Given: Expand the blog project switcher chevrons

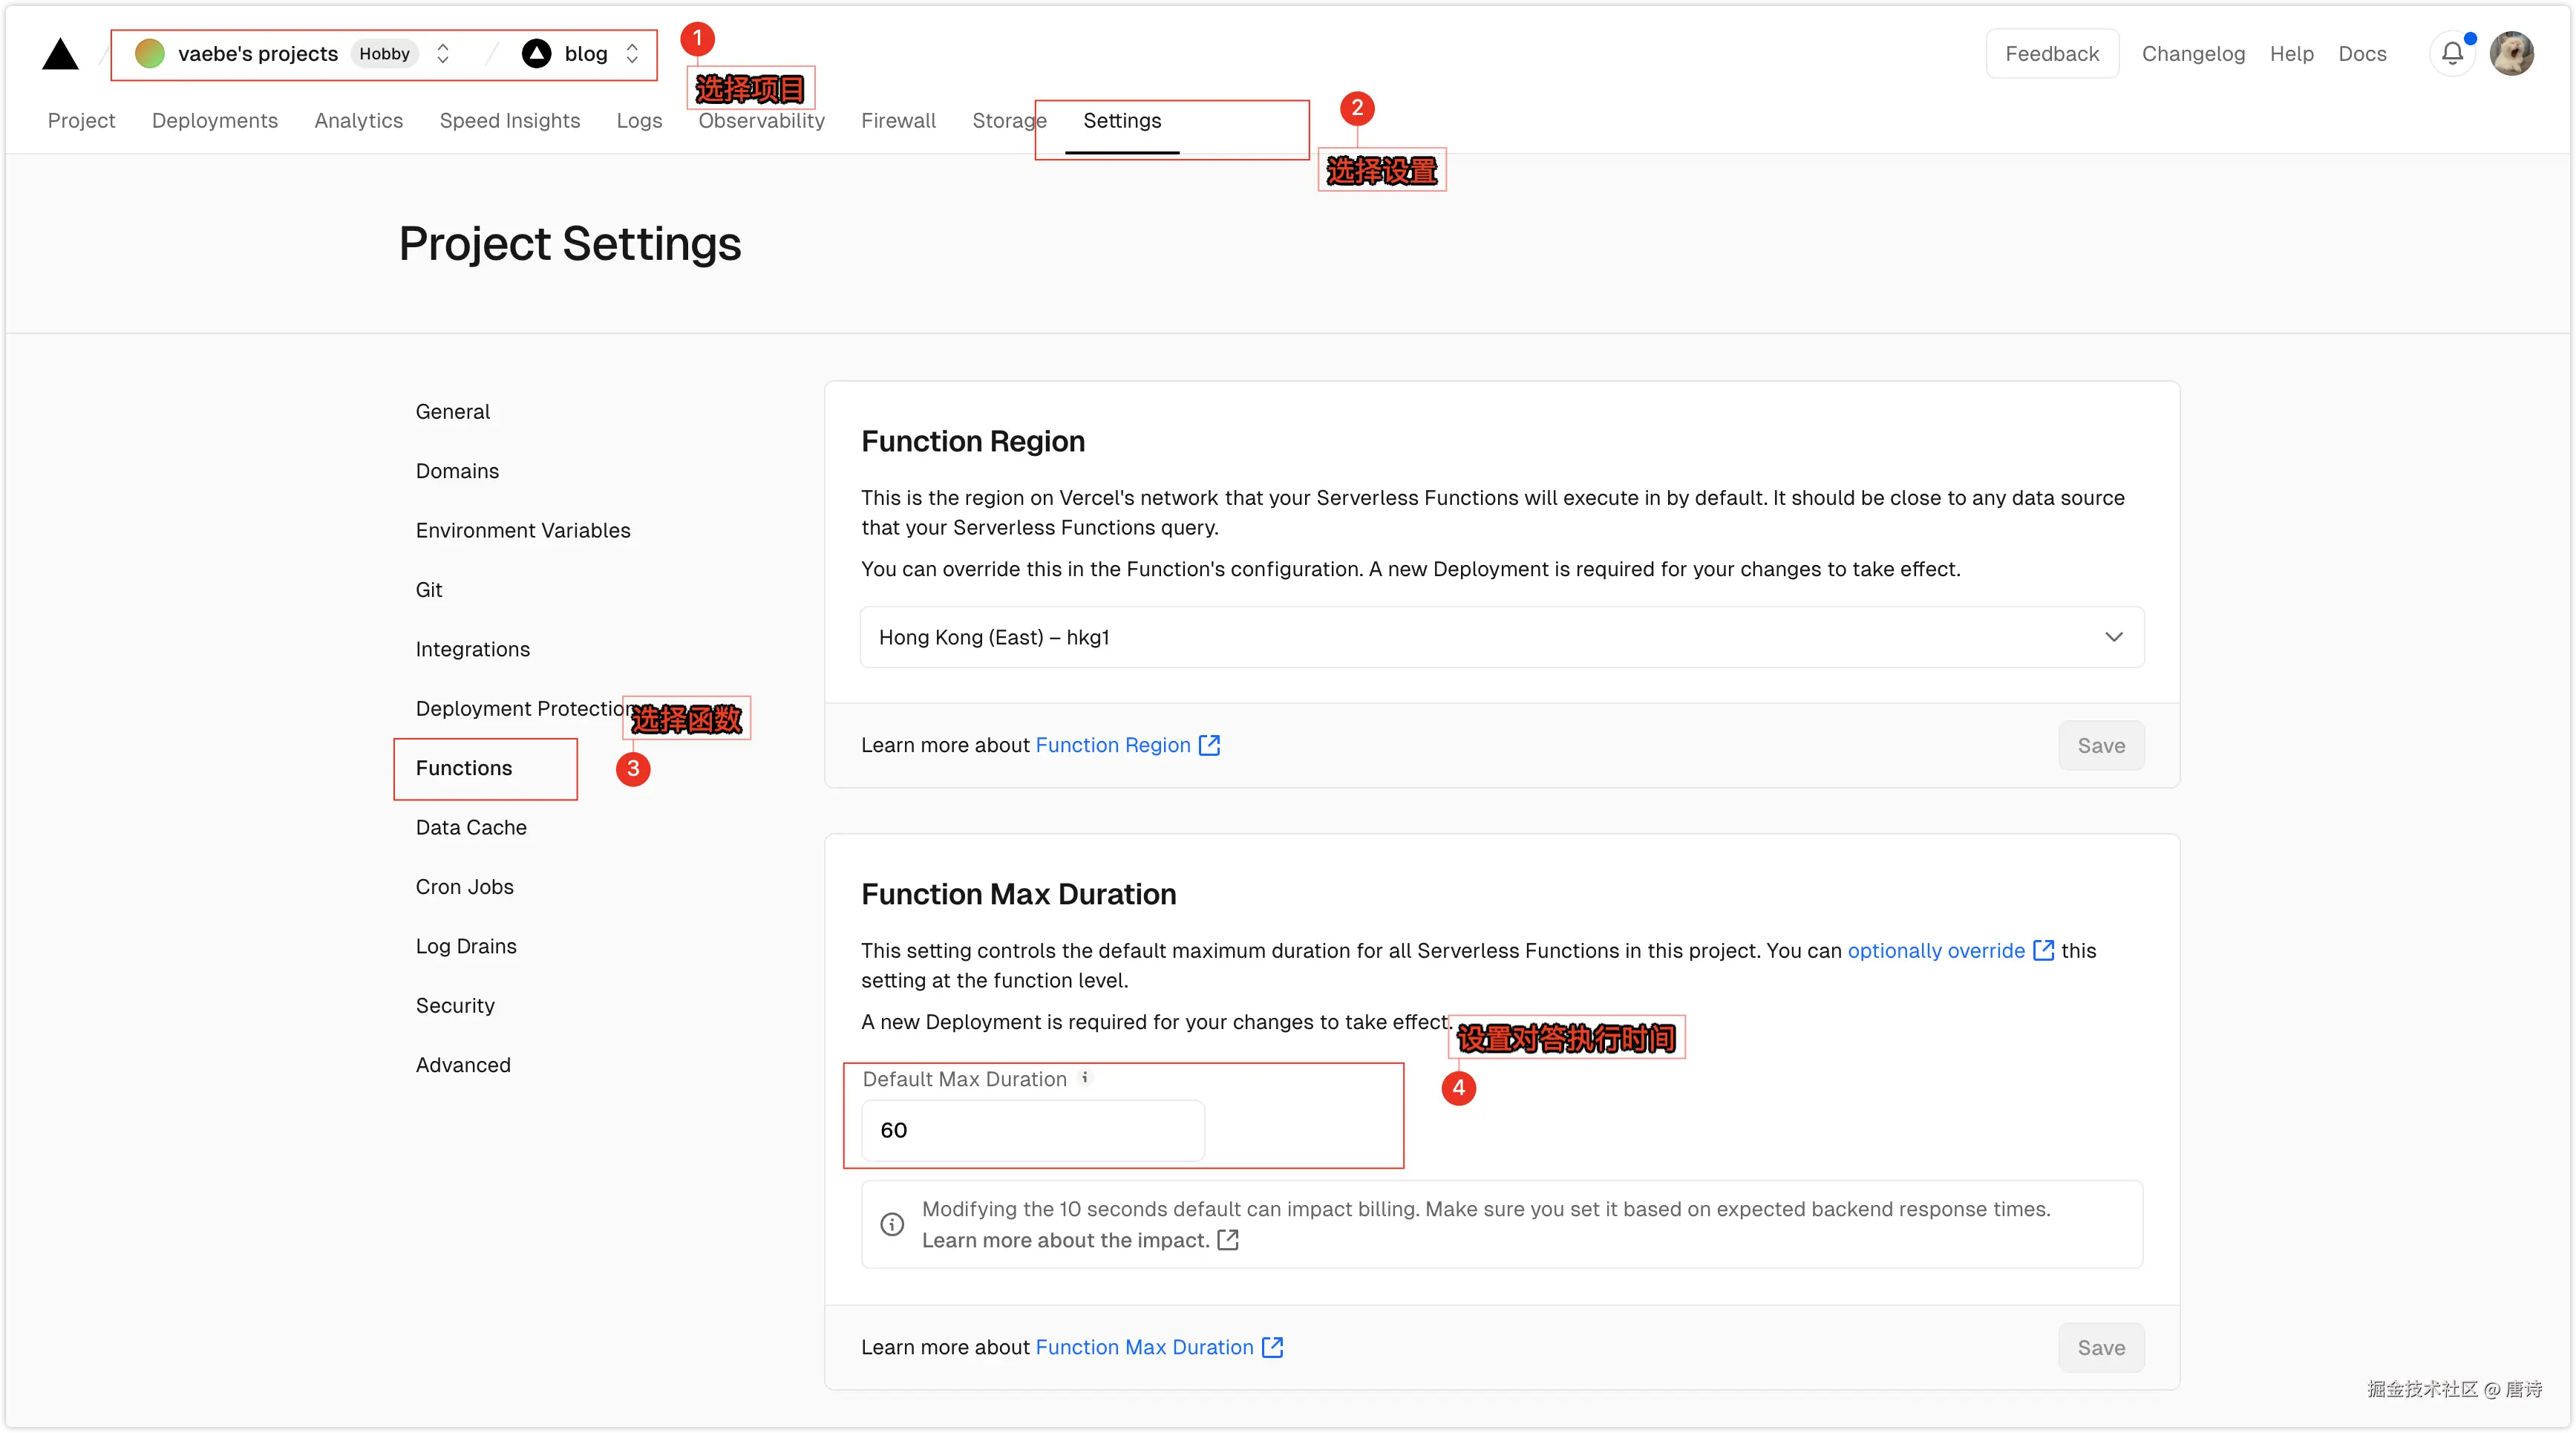Looking at the screenshot, I should [632, 54].
